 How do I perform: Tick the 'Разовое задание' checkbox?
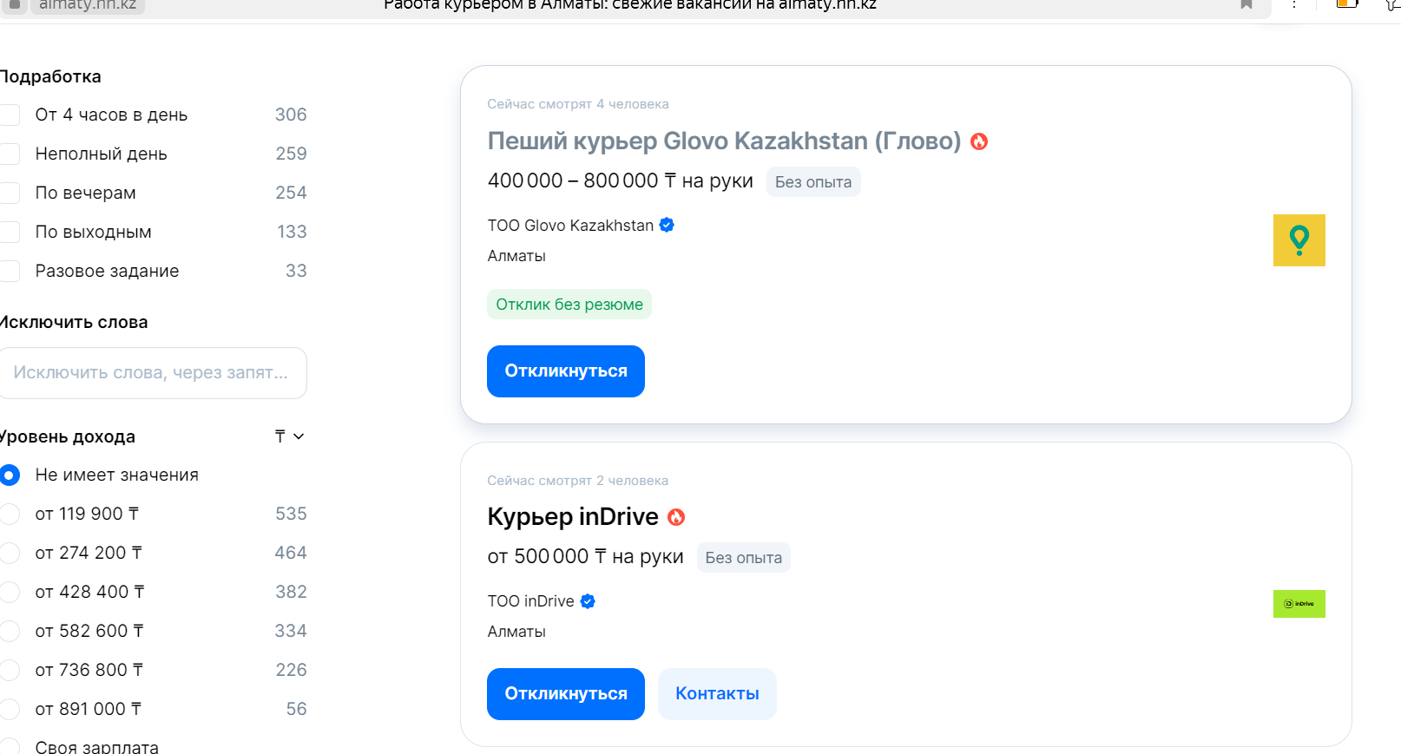(10, 271)
